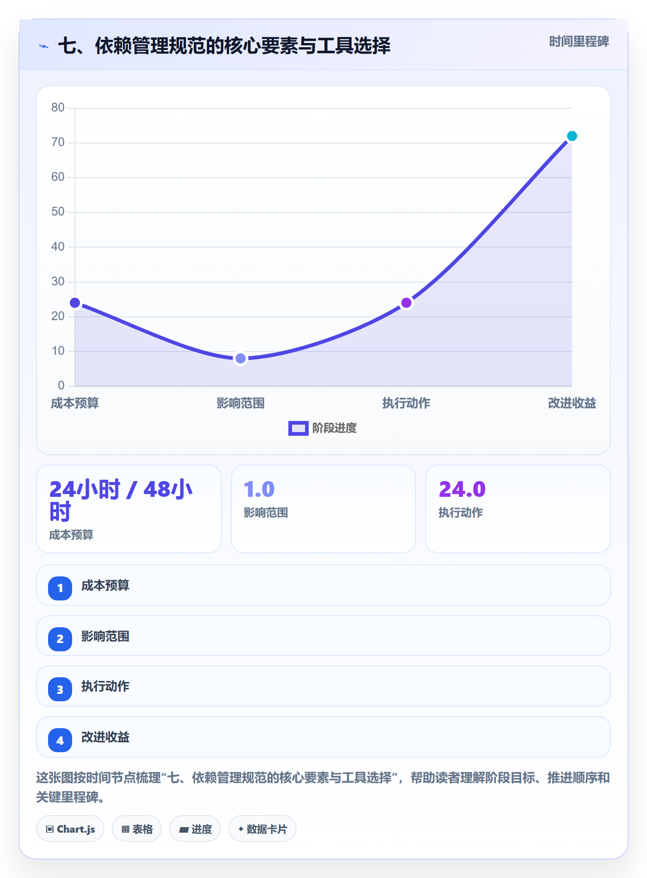This screenshot has width=647, height=878.
Task: Toggle the 阶段进度 legend swatch
Action: click(x=298, y=428)
